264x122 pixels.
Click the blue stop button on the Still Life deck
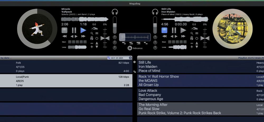[x=164, y=30]
